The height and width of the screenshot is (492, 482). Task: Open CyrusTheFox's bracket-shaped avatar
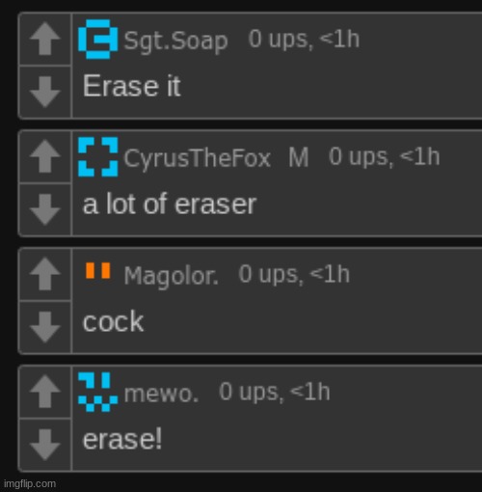pyautogui.click(x=98, y=157)
